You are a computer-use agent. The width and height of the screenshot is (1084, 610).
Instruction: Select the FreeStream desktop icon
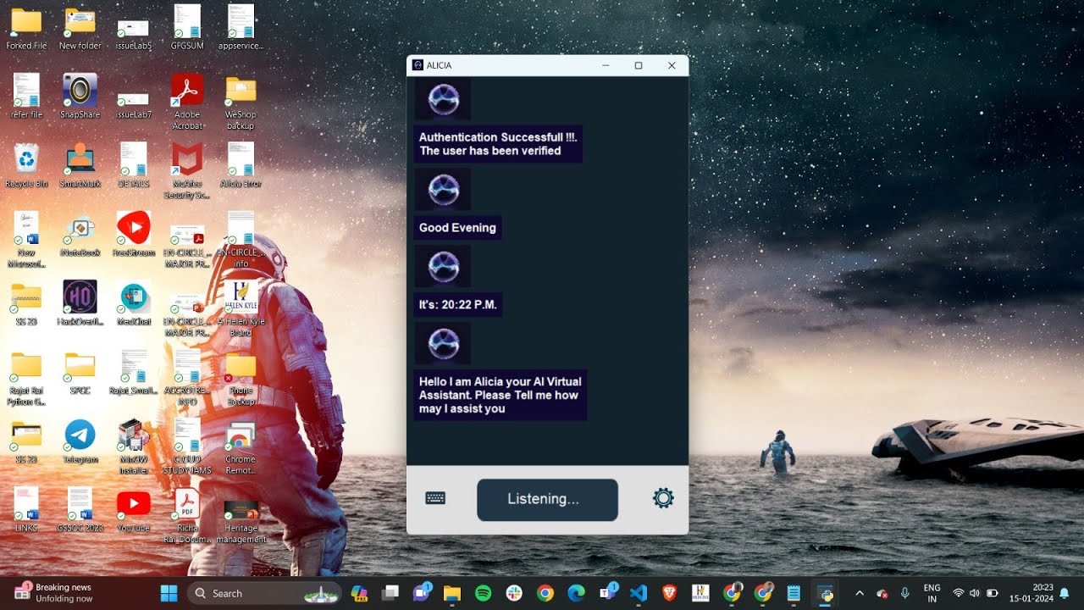(x=133, y=235)
